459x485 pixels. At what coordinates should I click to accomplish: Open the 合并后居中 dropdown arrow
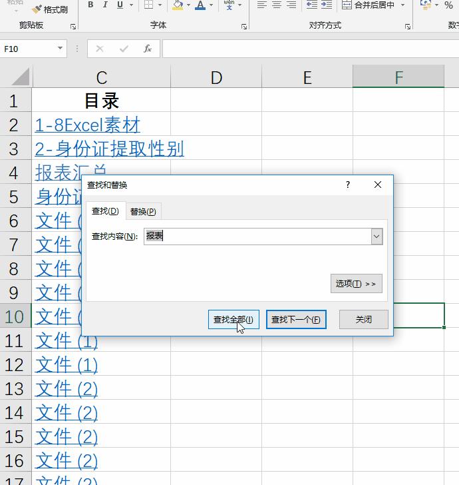pos(402,5)
